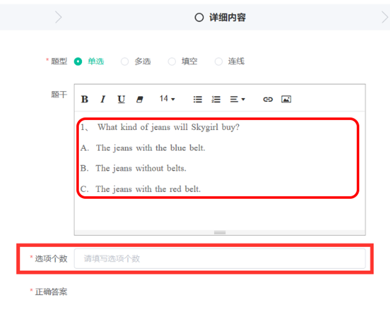
Task: Click option text 'The jeans with the blue belt.'
Action: click(151, 148)
